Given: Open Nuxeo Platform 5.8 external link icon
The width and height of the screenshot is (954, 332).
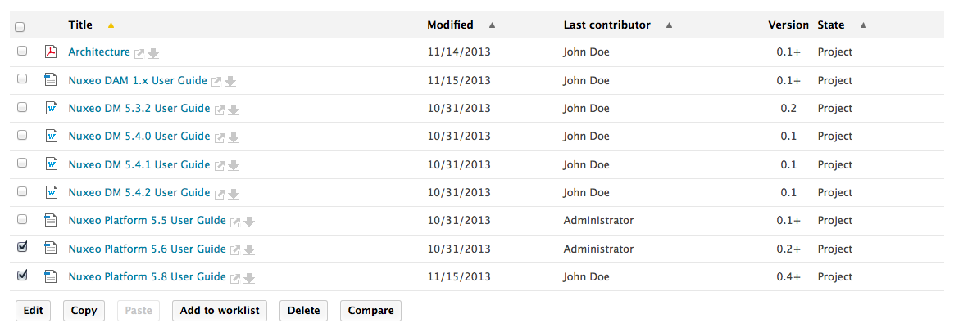Looking at the screenshot, I should [x=235, y=278].
